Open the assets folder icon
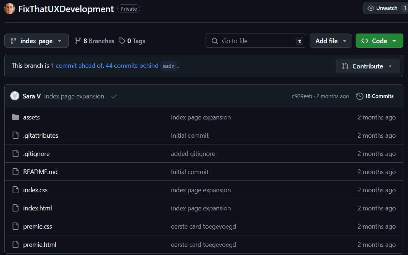This screenshot has width=408, height=255. (15, 117)
